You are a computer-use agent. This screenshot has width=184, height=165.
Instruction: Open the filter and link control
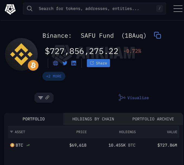[44, 97]
